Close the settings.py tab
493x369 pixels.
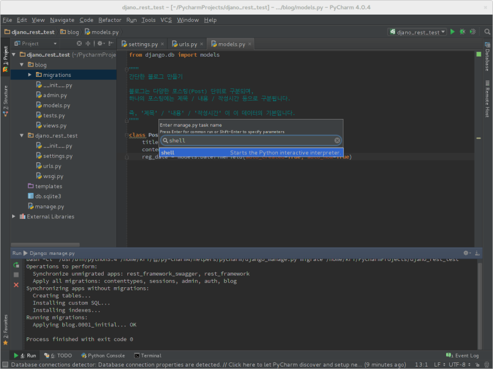[x=162, y=44]
